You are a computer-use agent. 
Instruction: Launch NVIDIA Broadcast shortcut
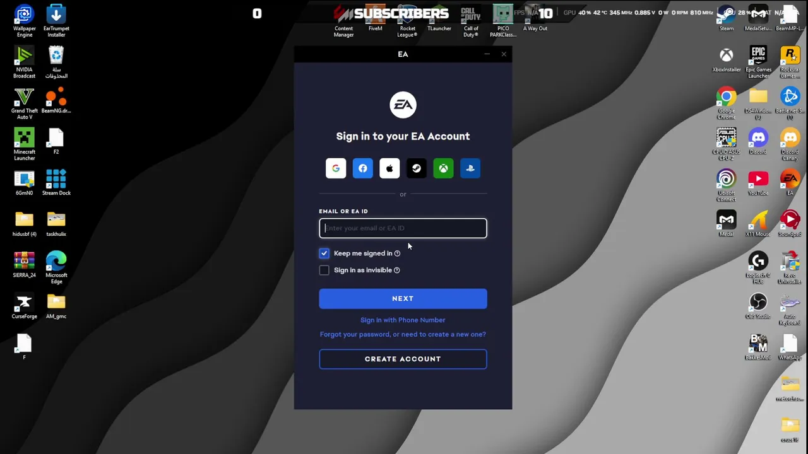(24, 62)
